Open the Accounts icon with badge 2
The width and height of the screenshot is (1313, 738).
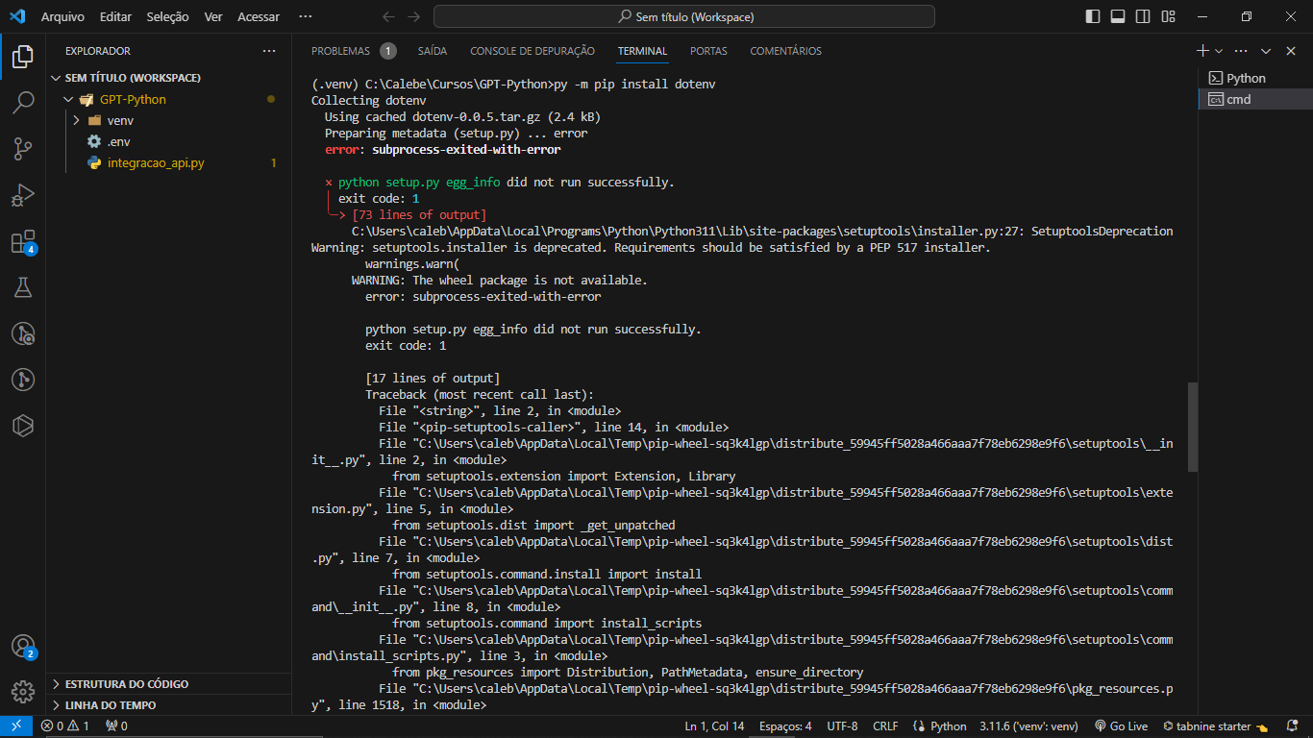click(x=23, y=647)
